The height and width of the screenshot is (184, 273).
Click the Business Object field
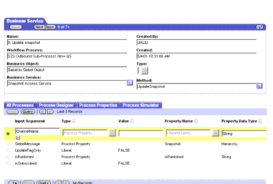[67, 70]
